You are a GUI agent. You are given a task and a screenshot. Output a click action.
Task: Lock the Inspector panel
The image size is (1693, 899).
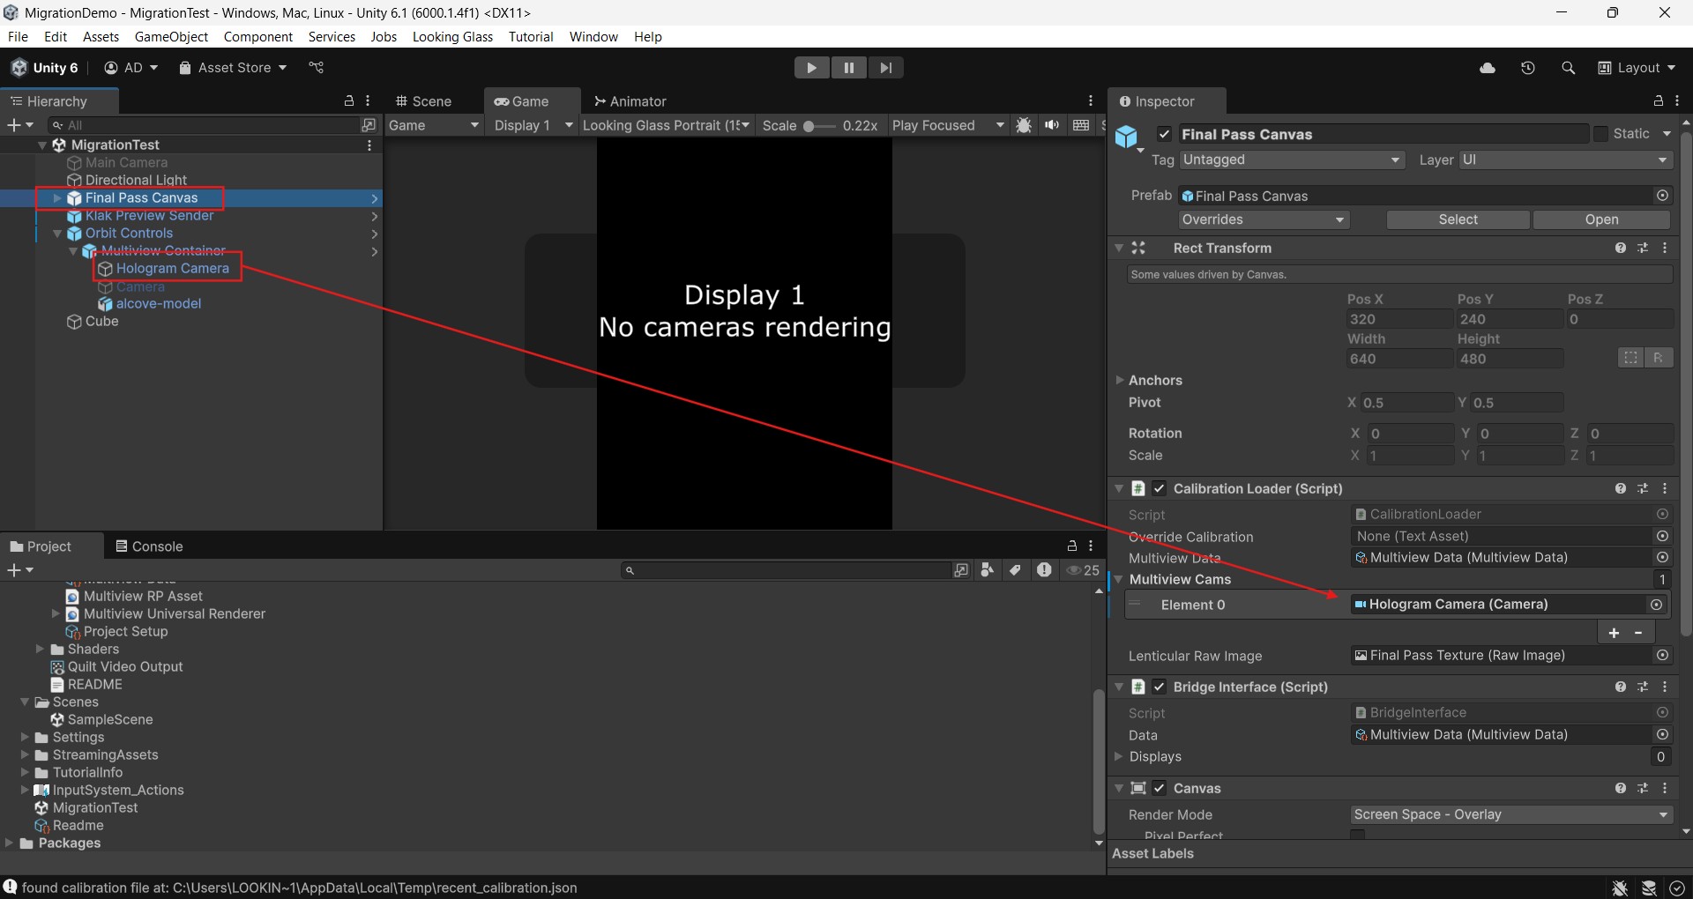(1658, 101)
